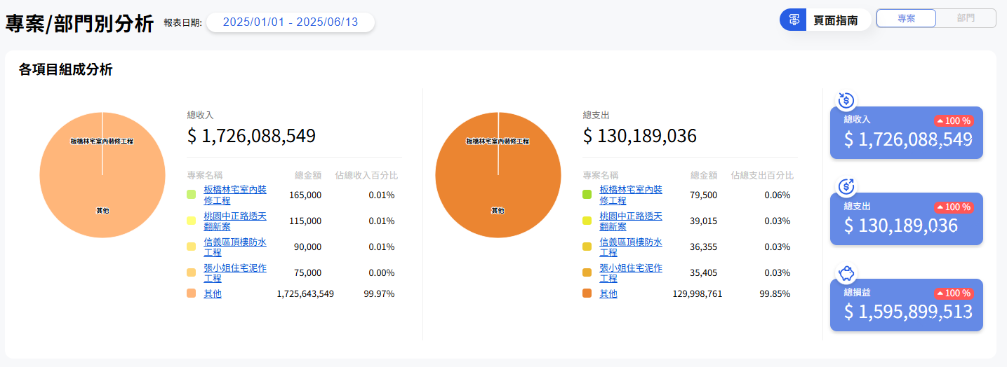Image resolution: width=1007 pixels, height=367 pixels.
Task: Click the 專案/部門別分析 page title
Action: coord(79,24)
